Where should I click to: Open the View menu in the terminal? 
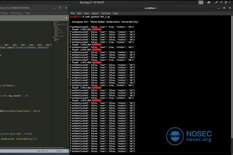(x=86, y=13)
